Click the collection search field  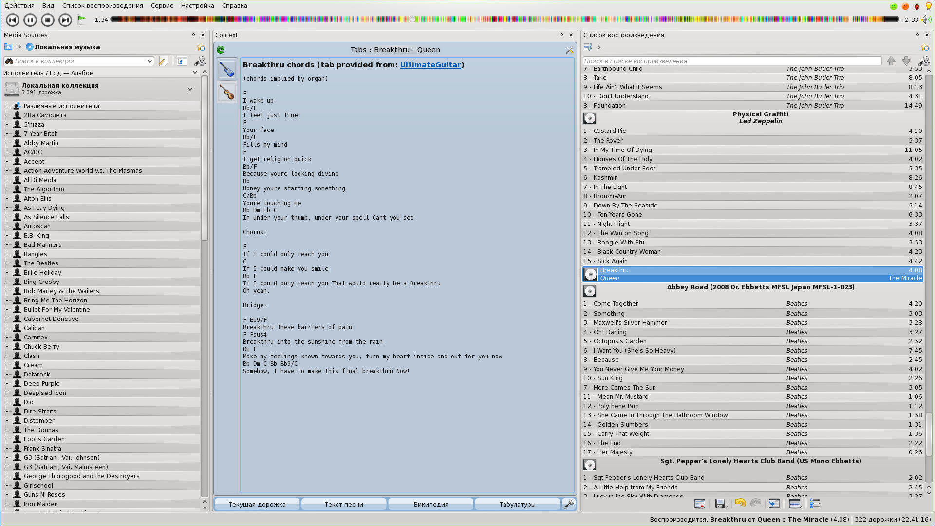click(x=78, y=61)
